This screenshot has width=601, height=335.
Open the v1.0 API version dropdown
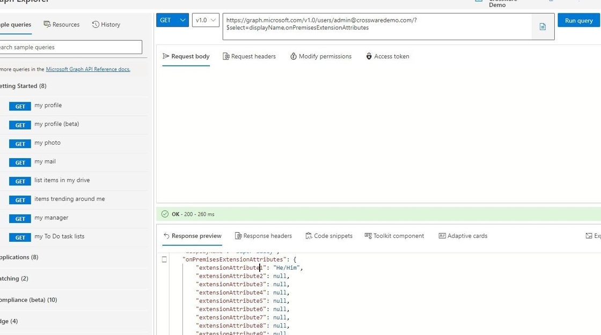click(x=206, y=20)
